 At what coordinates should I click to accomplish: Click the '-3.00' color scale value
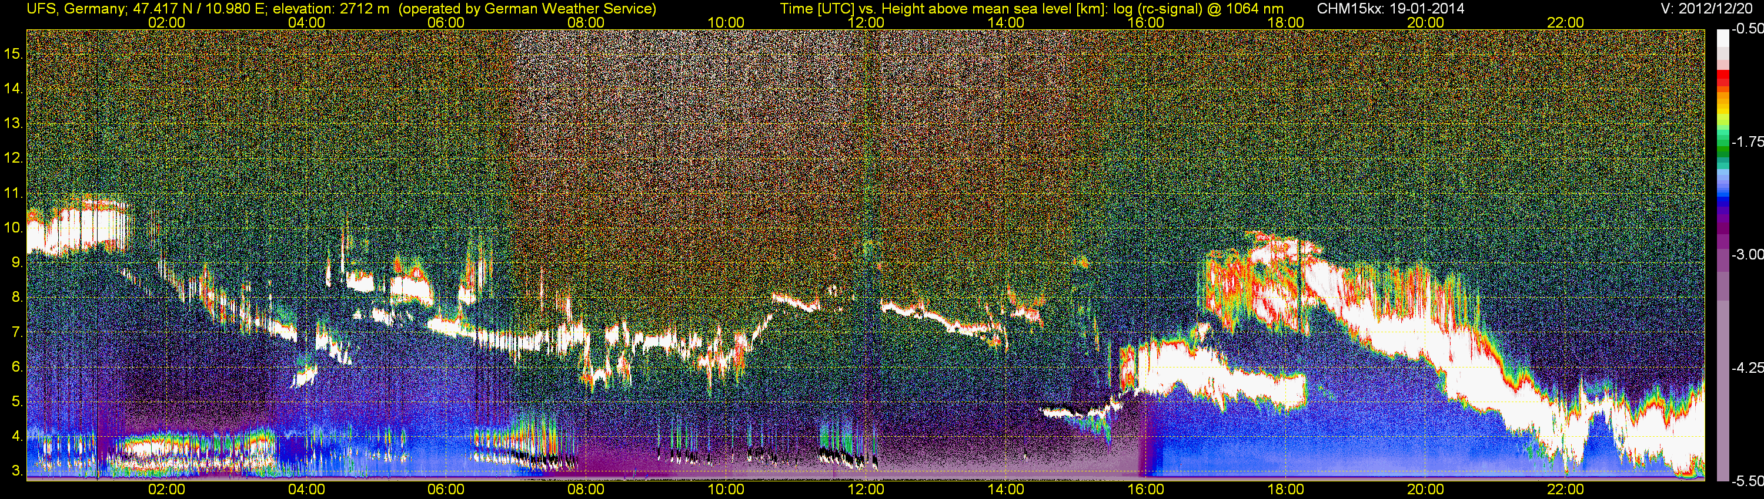coord(1747,254)
